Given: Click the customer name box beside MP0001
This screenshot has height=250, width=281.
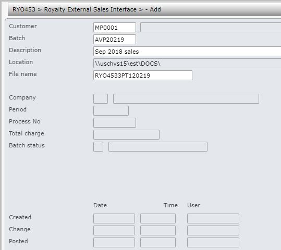Looking at the screenshot, I should click(x=211, y=28).
